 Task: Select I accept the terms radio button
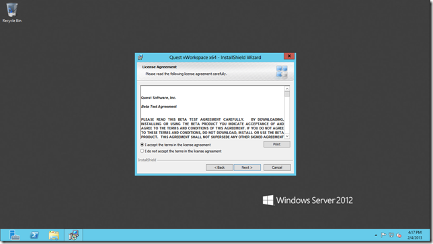point(143,145)
